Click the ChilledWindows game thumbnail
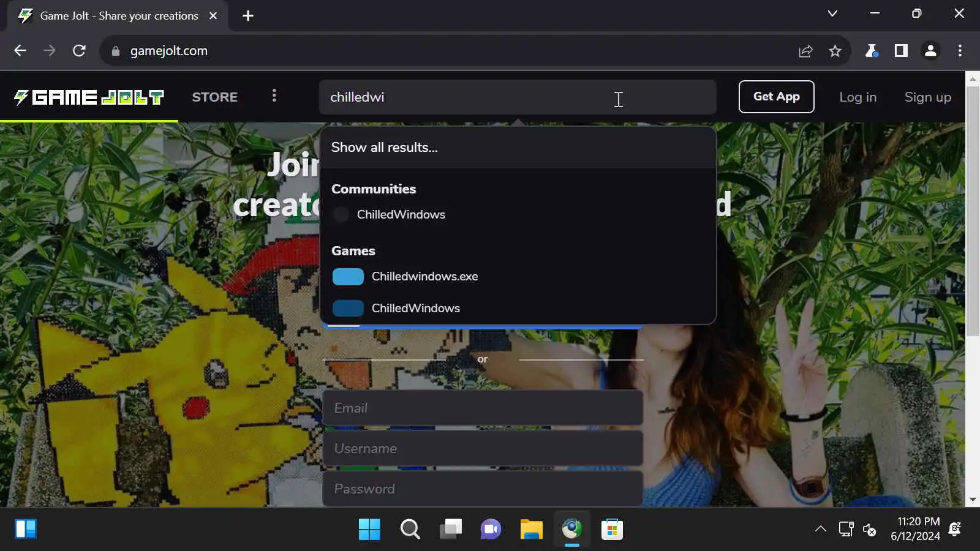 pyautogui.click(x=348, y=308)
